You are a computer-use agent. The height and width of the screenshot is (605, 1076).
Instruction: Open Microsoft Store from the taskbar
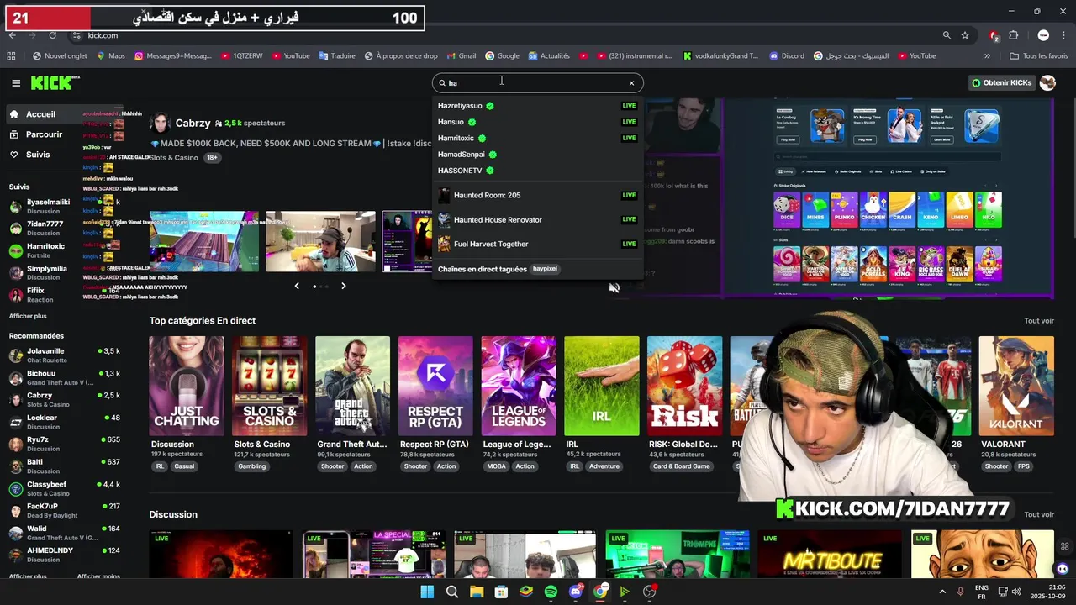[x=501, y=592]
